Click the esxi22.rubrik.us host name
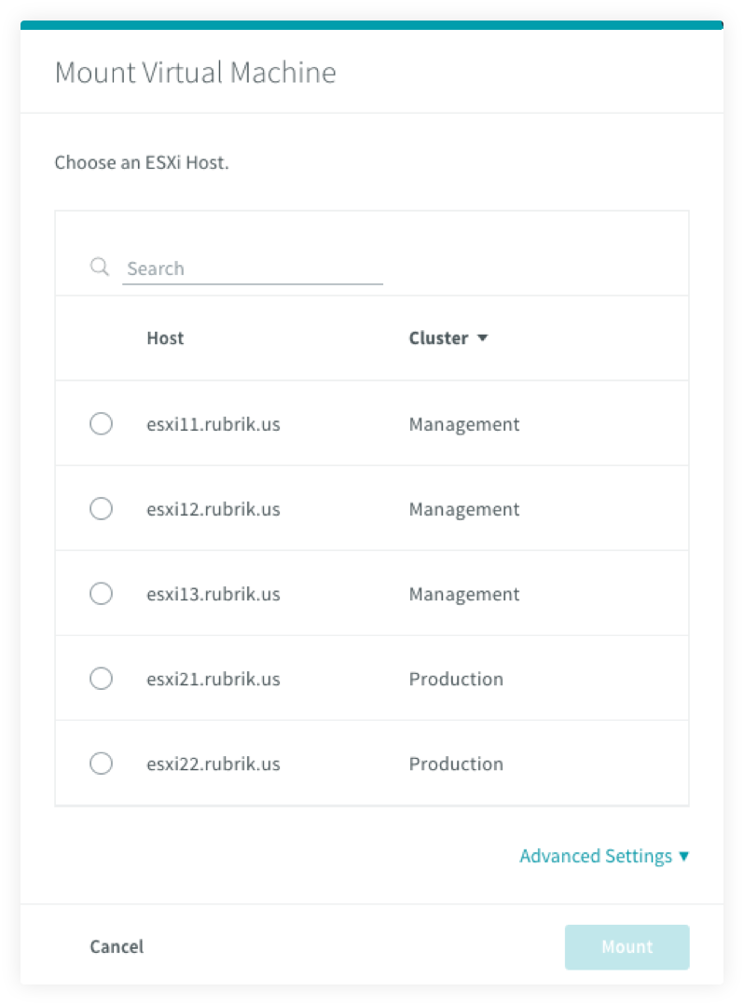 pos(214,764)
